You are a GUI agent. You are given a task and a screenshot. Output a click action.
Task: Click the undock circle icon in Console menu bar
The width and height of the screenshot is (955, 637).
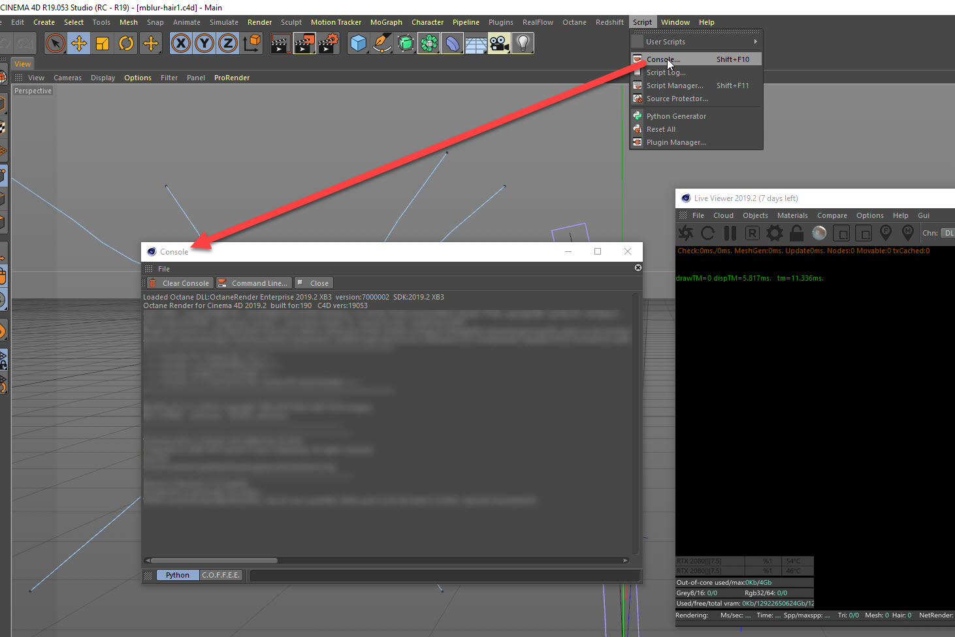(638, 268)
